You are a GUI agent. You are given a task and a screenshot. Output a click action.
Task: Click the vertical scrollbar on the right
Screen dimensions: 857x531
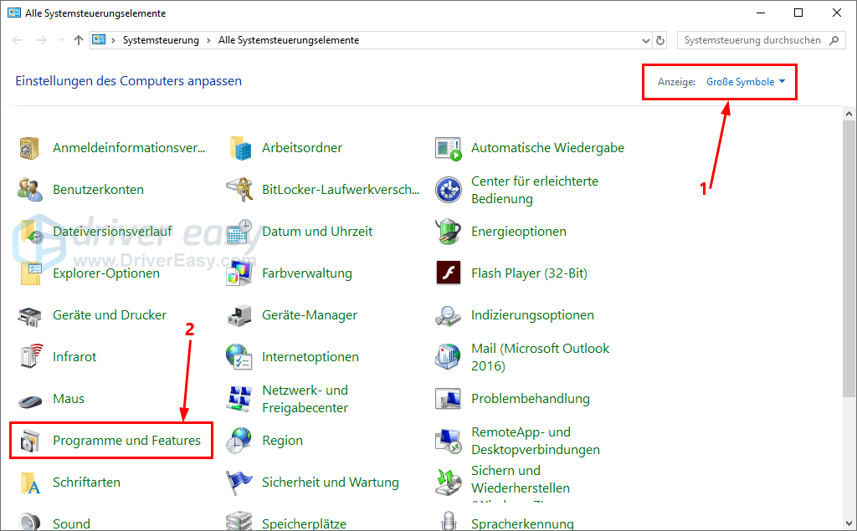tap(849, 251)
